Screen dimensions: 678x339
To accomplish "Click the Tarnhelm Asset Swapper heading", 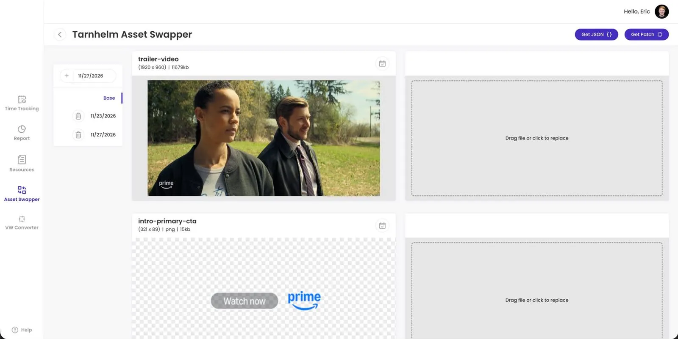I will [132, 35].
